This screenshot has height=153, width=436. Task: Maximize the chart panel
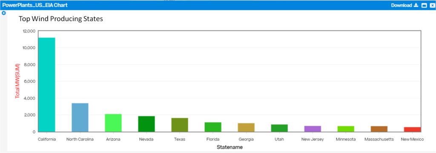click(x=425, y=6)
